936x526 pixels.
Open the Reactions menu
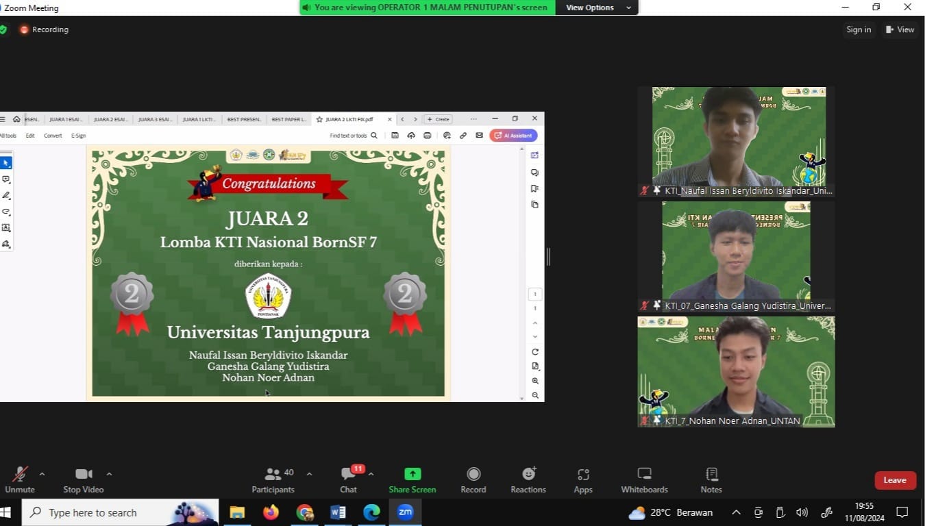[528, 479]
